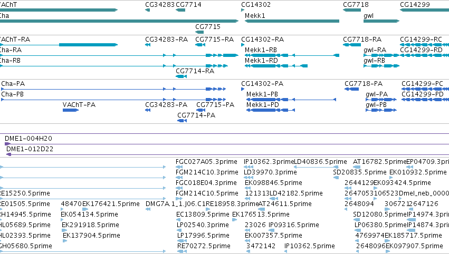The width and height of the screenshot is (449, 254).
Task: Select protein CG14302-PA label
Action: pos(262,84)
